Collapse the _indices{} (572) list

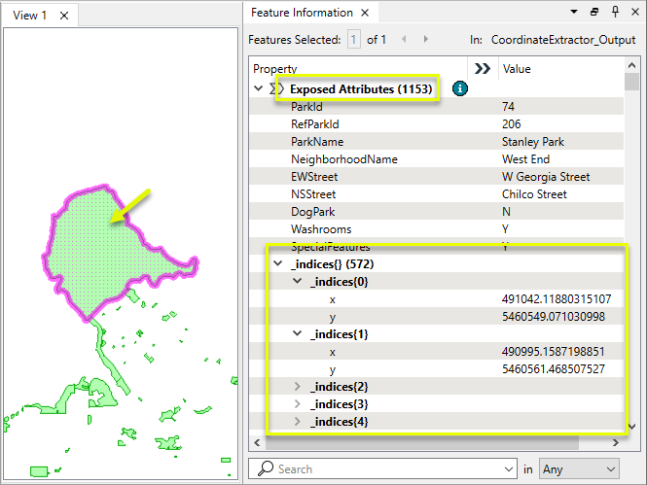pyautogui.click(x=279, y=264)
